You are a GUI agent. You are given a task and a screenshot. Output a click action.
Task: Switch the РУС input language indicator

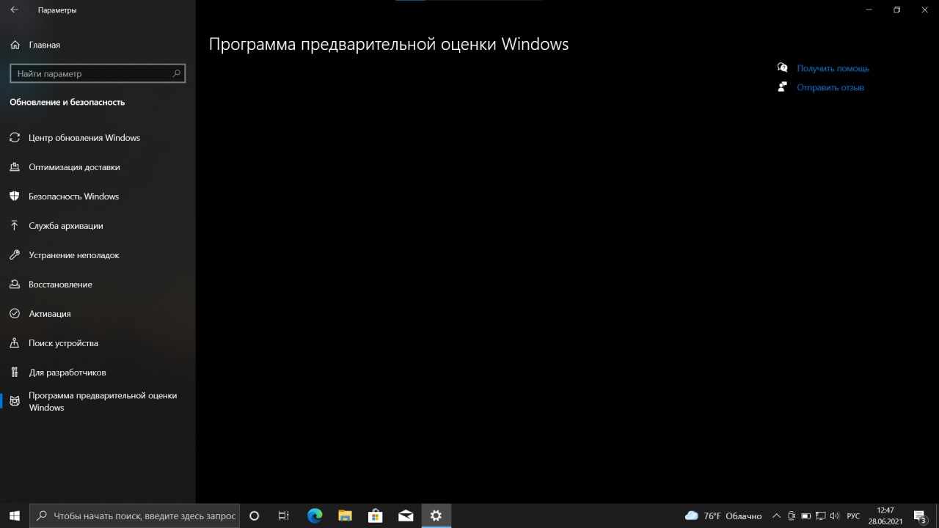coord(853,516)
